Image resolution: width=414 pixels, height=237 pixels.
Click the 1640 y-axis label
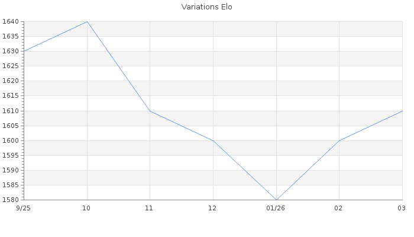(11, 21)
